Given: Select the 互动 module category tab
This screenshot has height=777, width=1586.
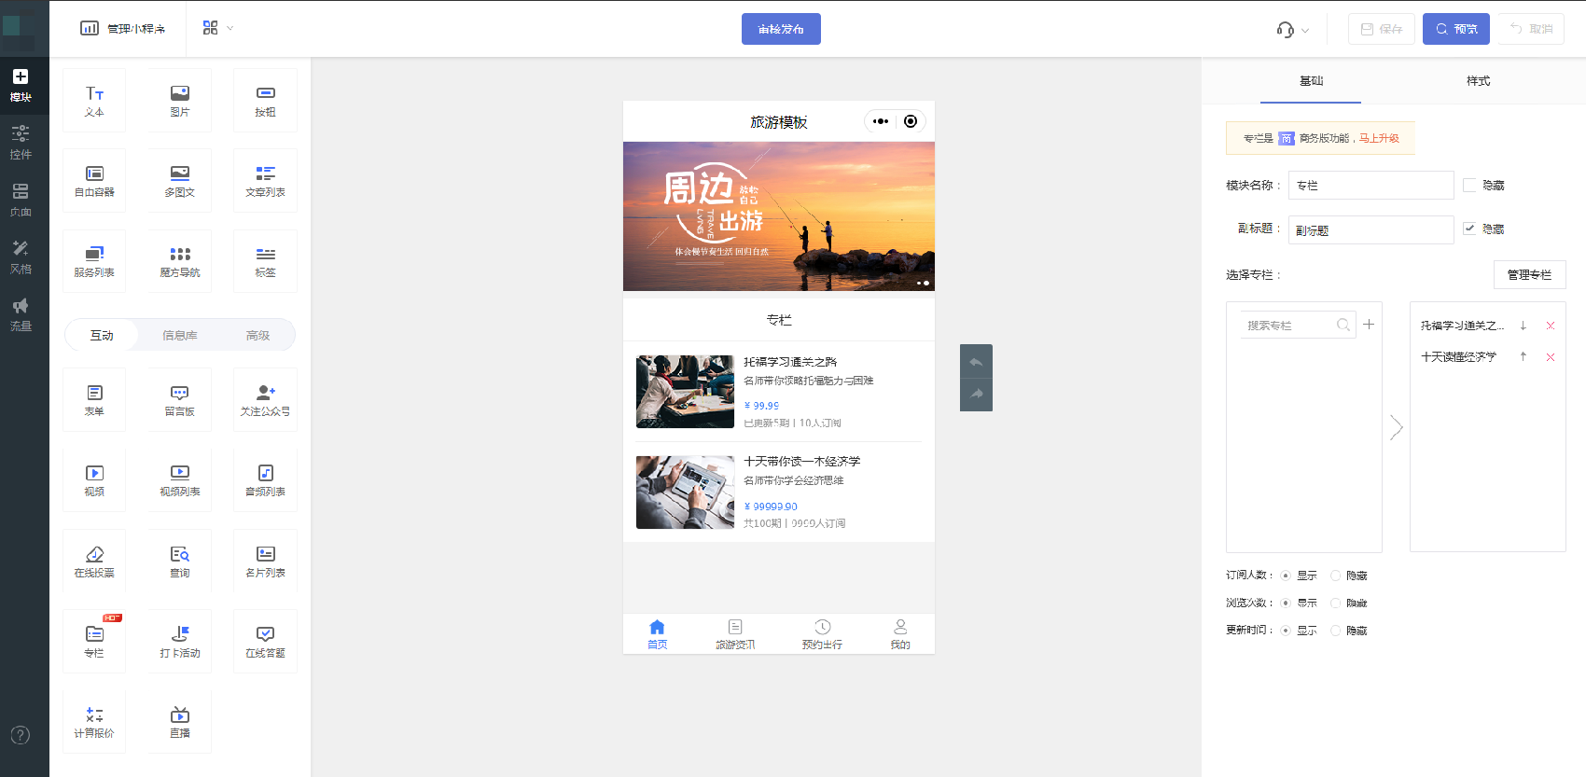Looking at the screenshot, I should (102, 335).
